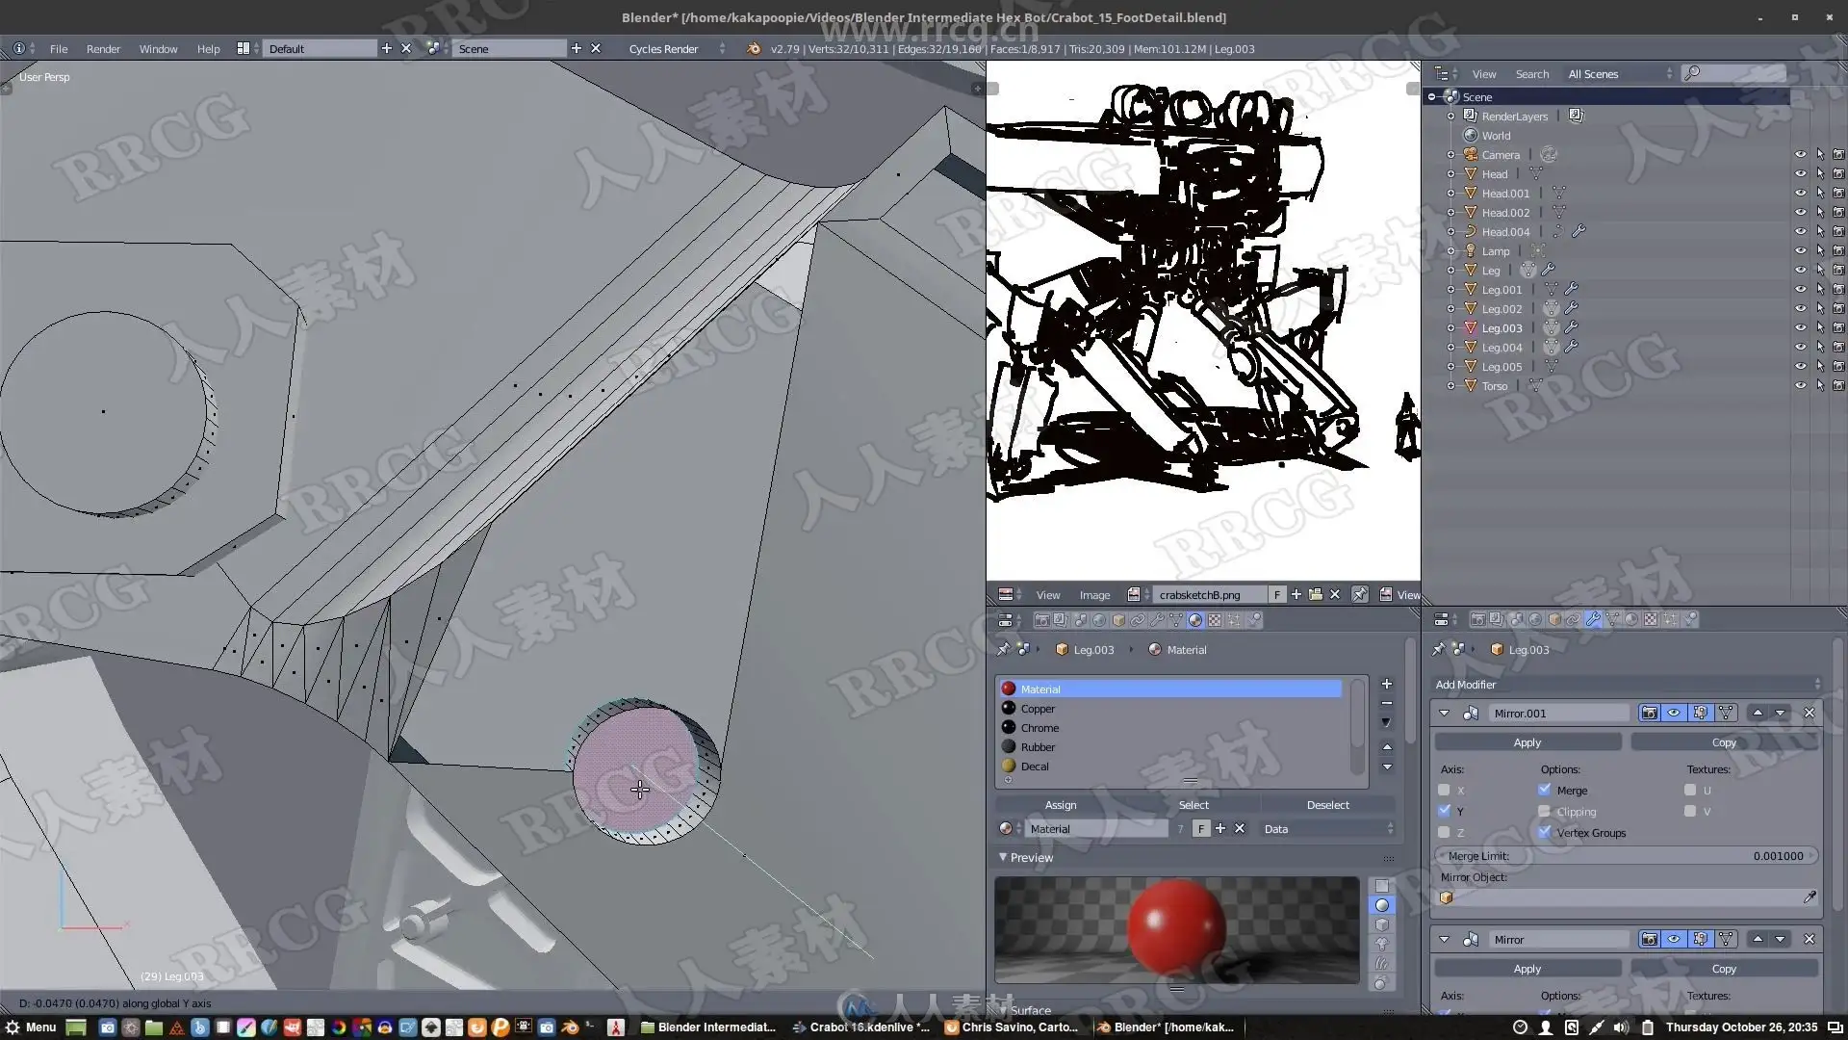1848x1040 pixels.
Task: Move Mirror.001 modifier up
Action: [1758, 713]
